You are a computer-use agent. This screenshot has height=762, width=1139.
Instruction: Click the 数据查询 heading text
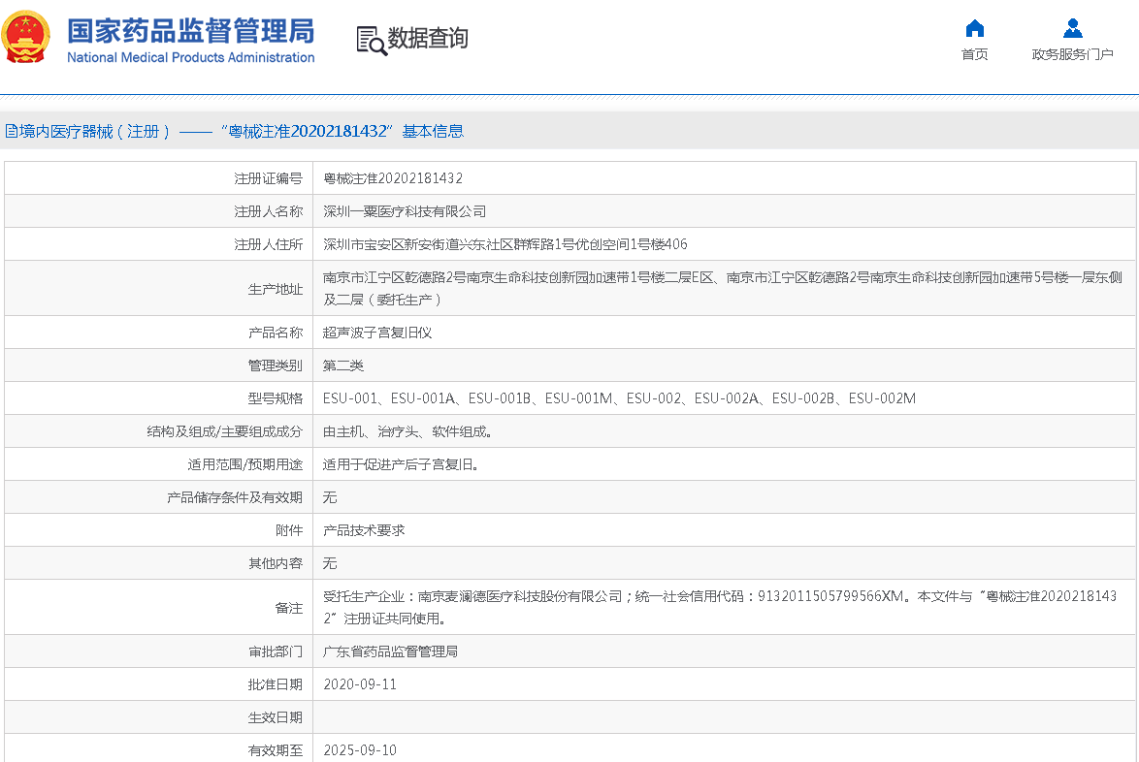coord(428,39)
